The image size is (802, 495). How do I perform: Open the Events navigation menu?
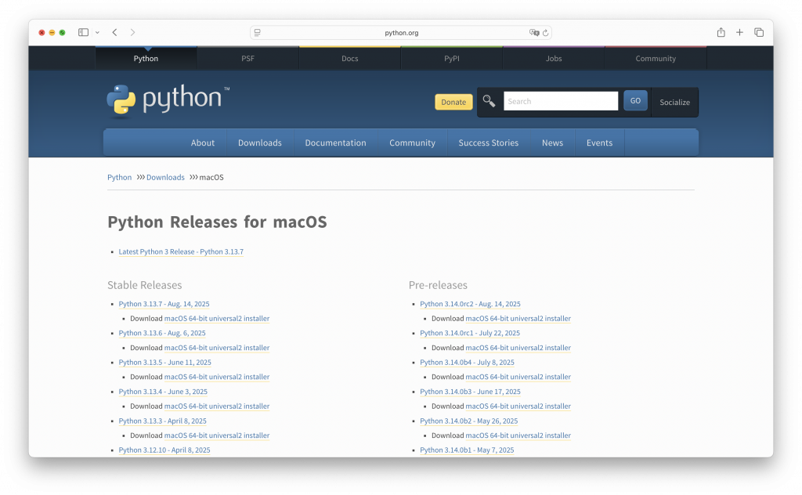pos(599,143)
